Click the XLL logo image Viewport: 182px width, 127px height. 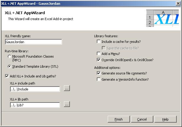coord(163,18)
